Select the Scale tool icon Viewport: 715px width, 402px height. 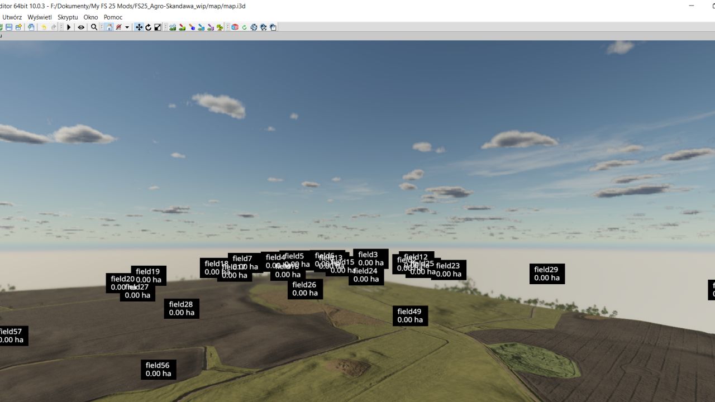click(x=158, y=27)
